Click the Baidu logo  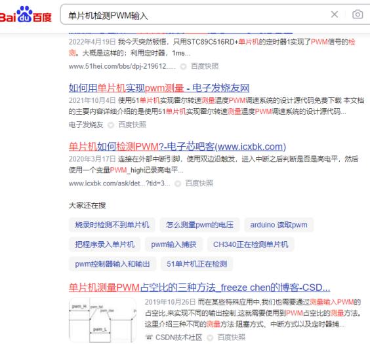26,14
